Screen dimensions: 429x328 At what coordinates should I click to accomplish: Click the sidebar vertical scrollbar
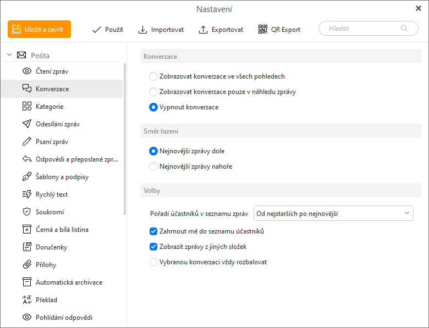click(x=125, y=137)
